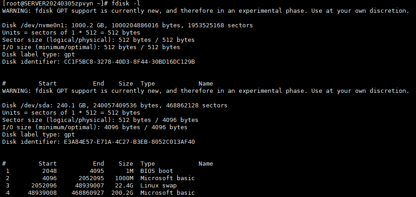Click the 1953525168 sectors text

(x=220, y=25)
